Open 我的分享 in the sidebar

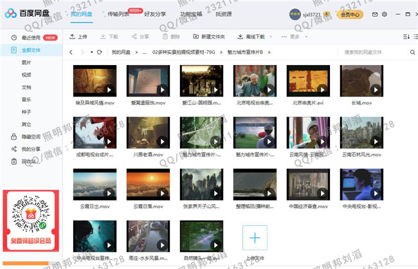26,149
